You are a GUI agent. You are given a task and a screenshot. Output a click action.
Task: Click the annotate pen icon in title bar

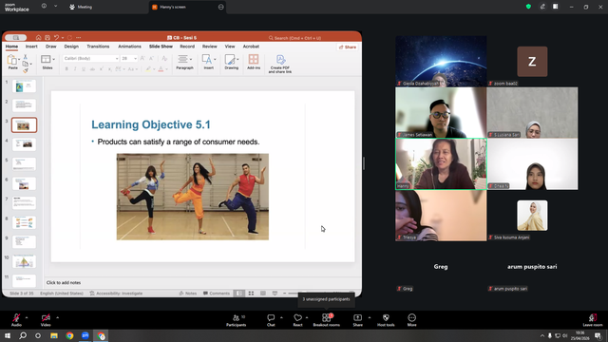coord(542,7)
